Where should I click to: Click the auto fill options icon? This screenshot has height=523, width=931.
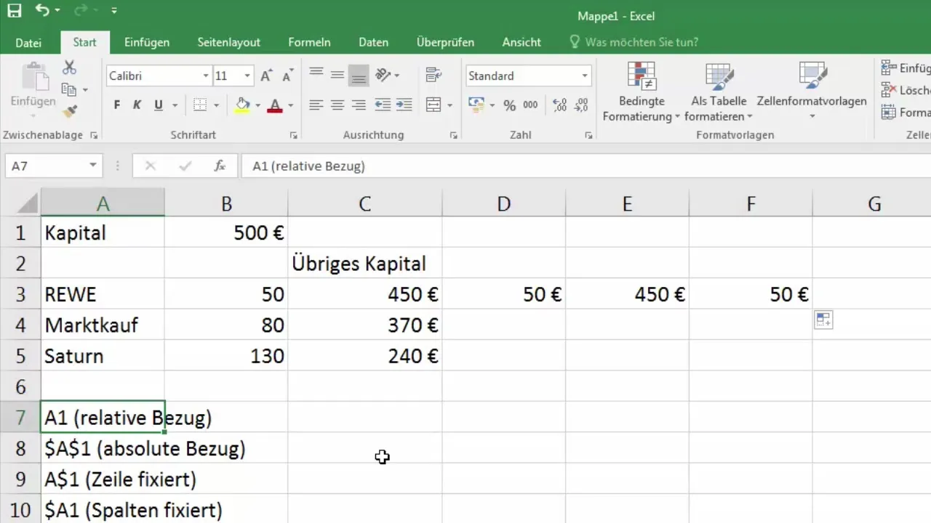(x=823, y=320)
